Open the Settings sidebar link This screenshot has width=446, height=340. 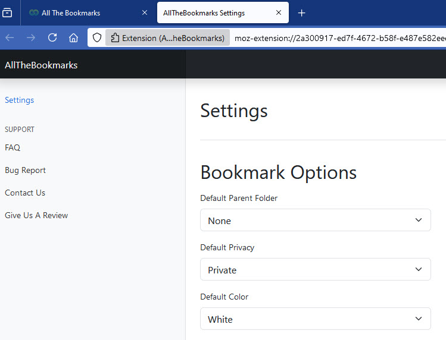(x=19, y=100)
